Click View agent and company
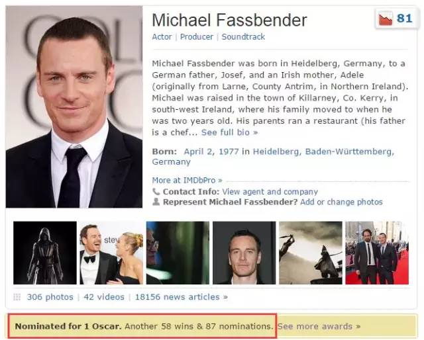 (x=270, y=191)
